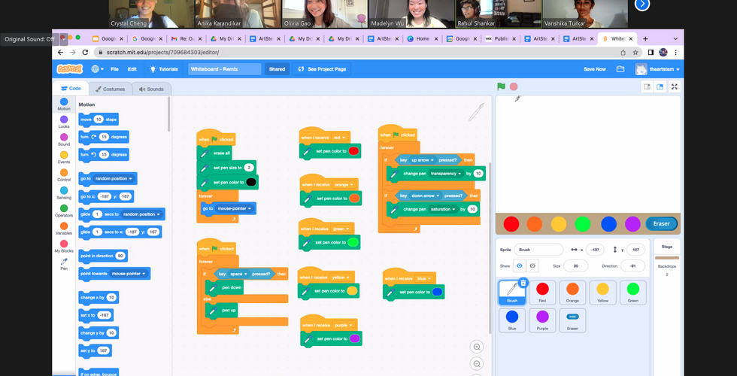The width and height of the screenshot is (737, 376).
Task: Select the Control block category
Action: pos(64,176)
